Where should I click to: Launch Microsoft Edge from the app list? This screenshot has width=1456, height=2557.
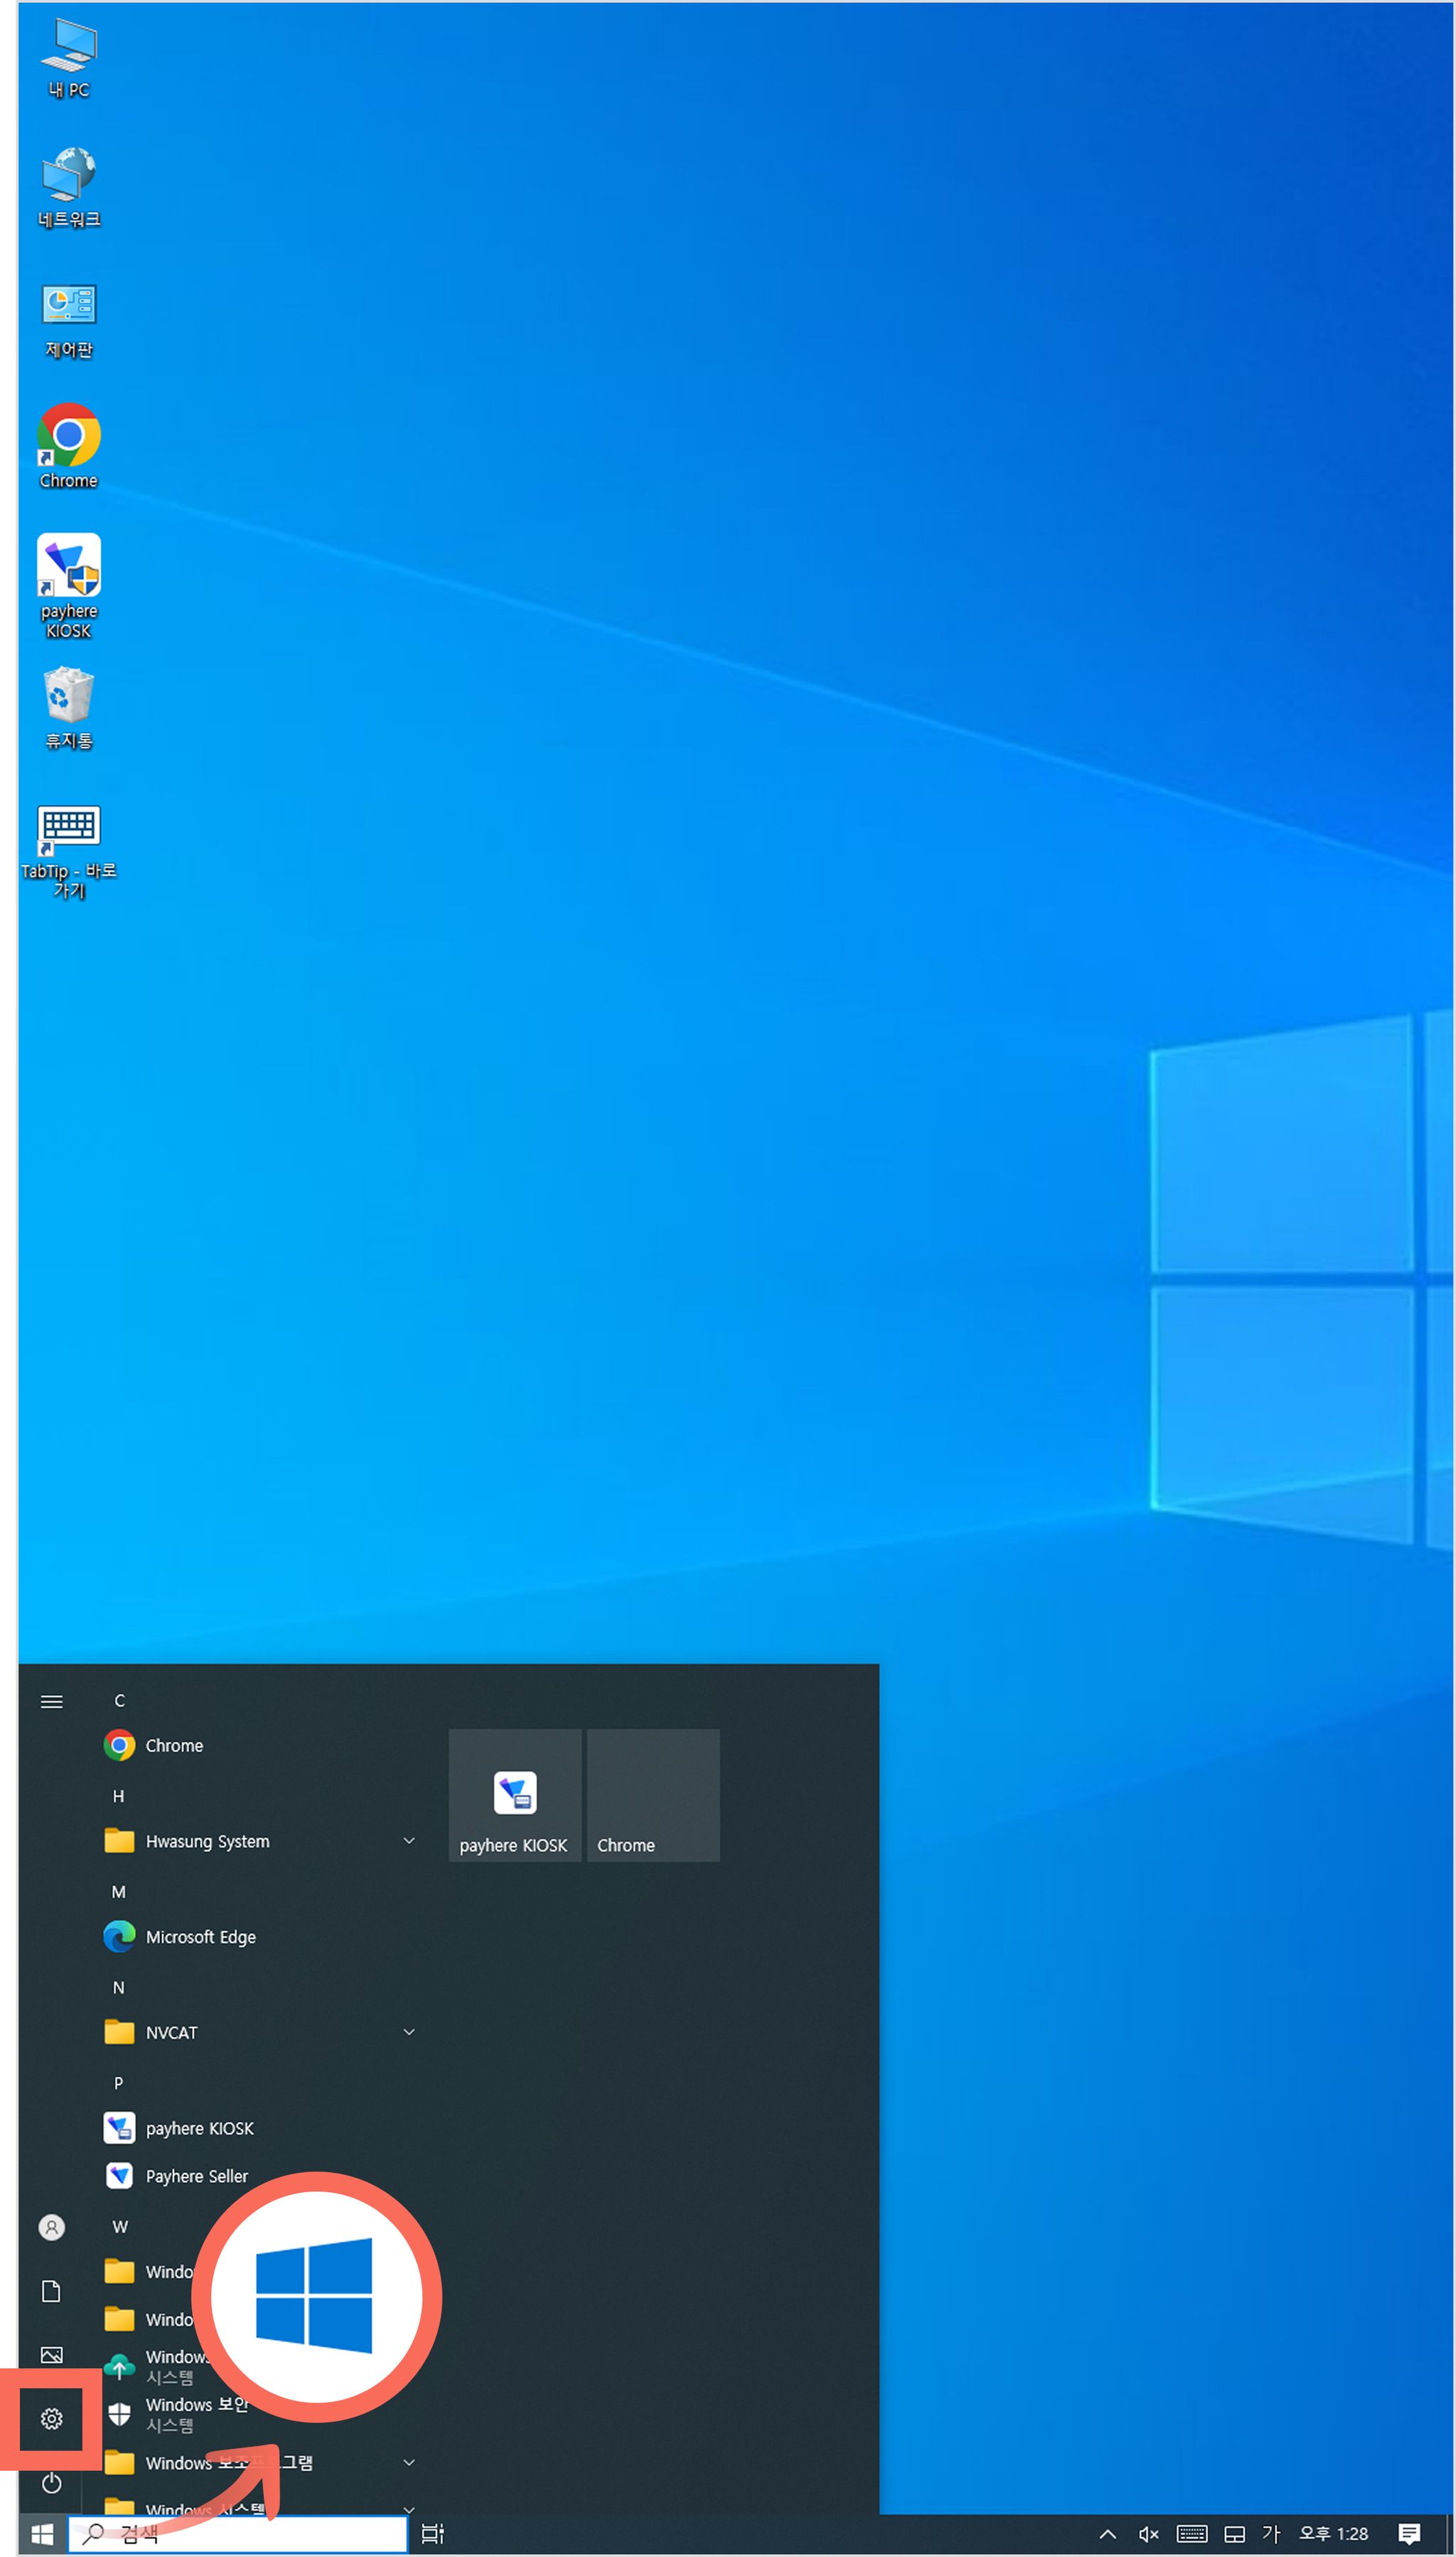[260, 1936]
